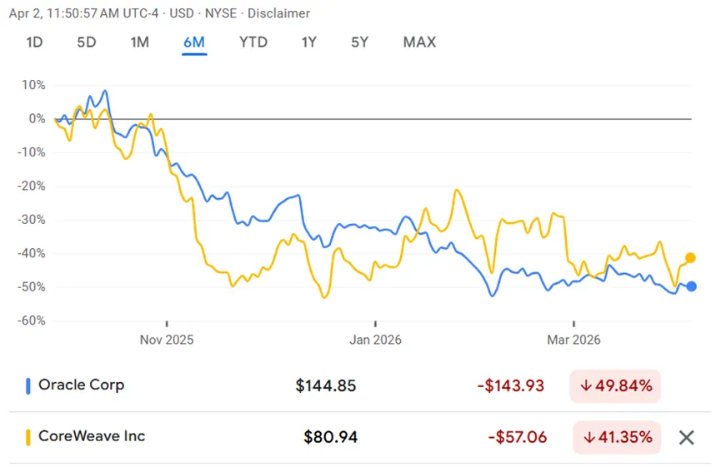721x467 pixels.
Task: Remove CoreWeave comparison with X icon
Action: point(686,437)
